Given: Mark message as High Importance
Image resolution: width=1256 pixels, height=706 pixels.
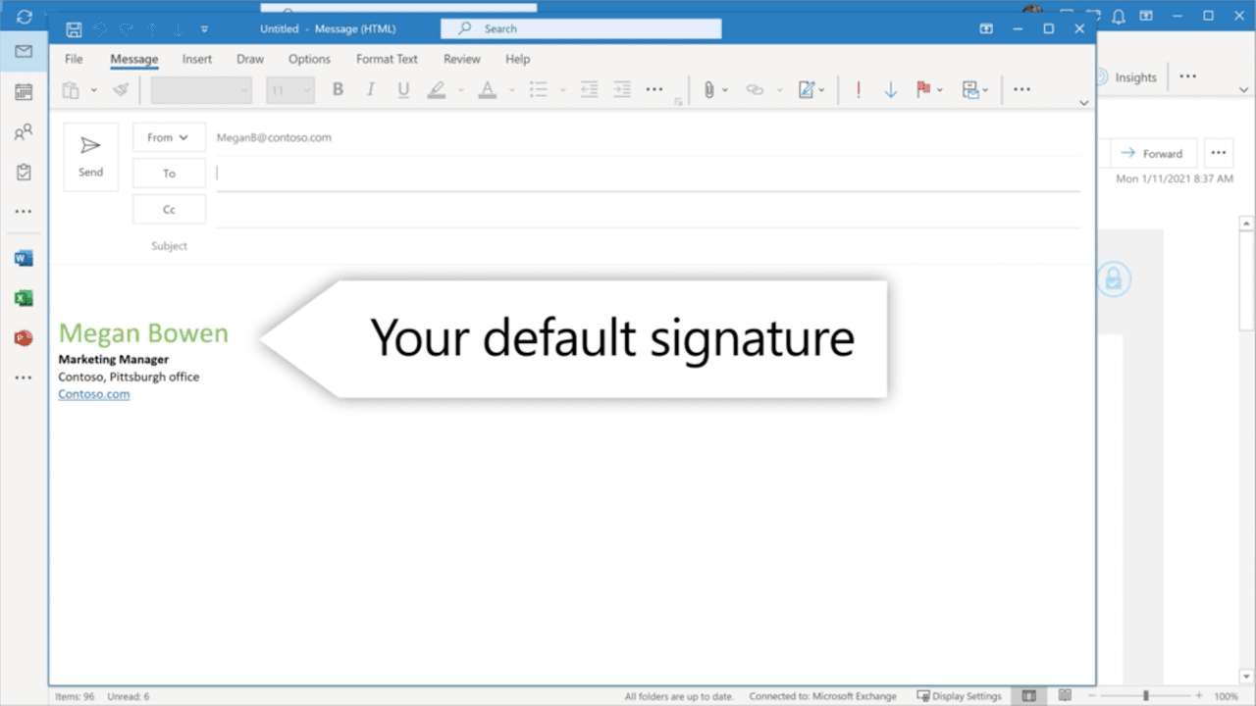Looking at the screenshot, I should [859, 89].
